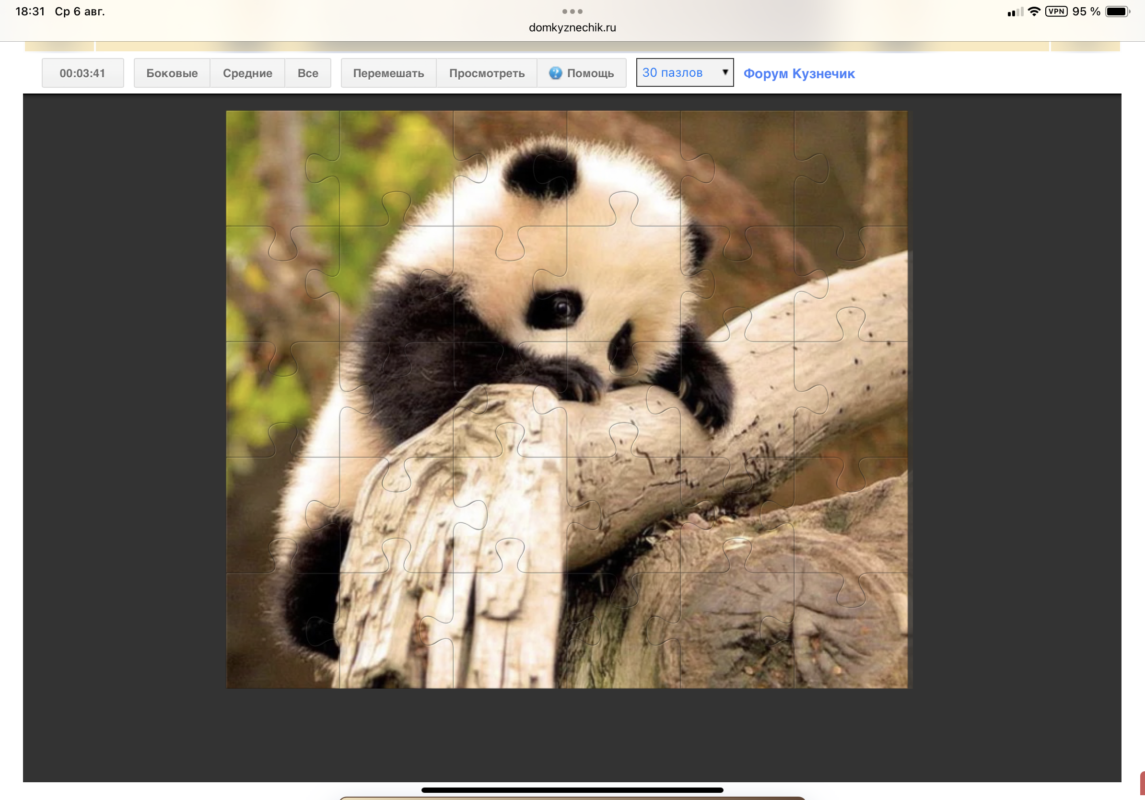Show Боковые edge pieces
The image size is (1145, 800).
(172, 73)
